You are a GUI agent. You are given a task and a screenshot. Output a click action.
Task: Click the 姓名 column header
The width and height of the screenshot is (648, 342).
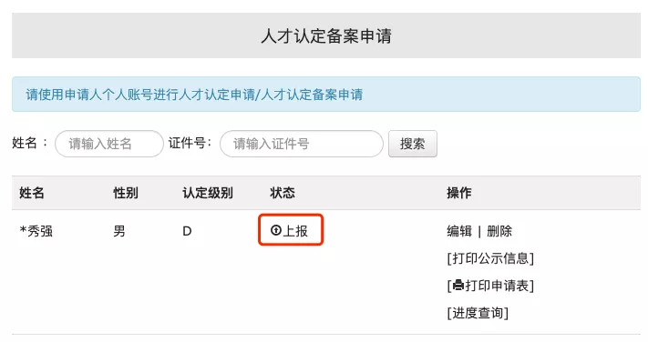click(x=31, y=193)
